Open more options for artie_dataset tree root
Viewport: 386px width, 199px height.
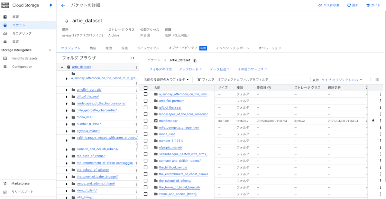pyautogui.click(x=136, y=68)
